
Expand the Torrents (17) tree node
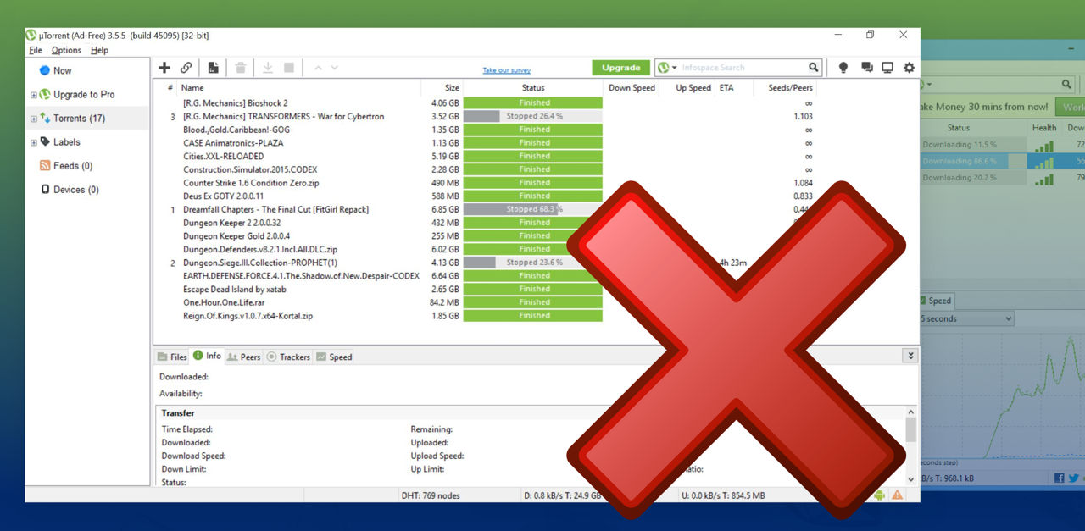(34, 119)
